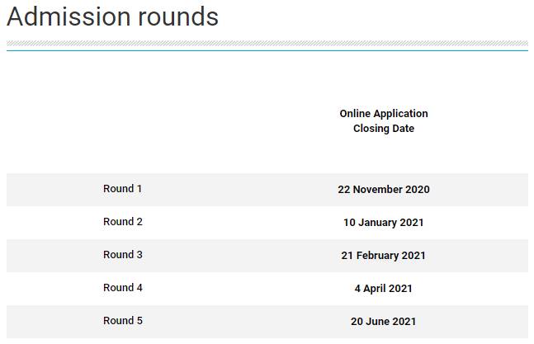Screen dimensions: 534x344
Task: Click the word "April" in Round 4's date
Action: pos(375,289)
